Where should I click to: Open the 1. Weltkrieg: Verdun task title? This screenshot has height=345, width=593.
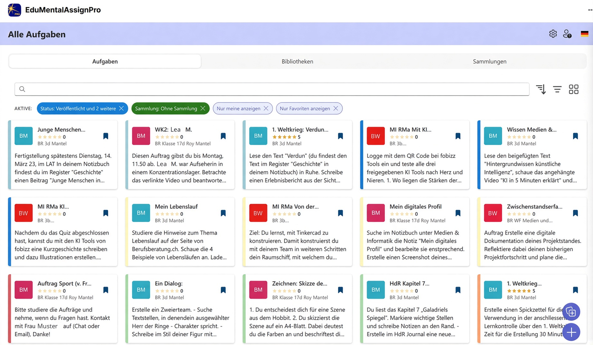[300, 130]
